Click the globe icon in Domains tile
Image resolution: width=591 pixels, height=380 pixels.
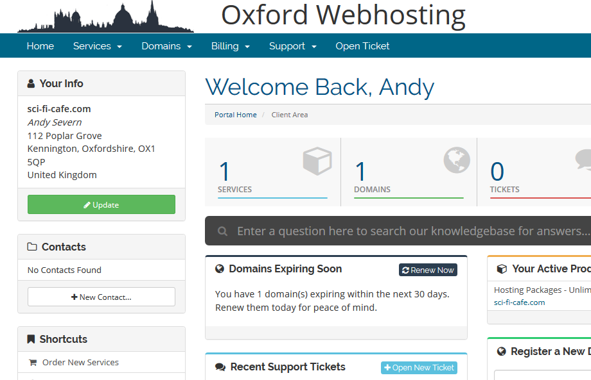pos(457,160)
